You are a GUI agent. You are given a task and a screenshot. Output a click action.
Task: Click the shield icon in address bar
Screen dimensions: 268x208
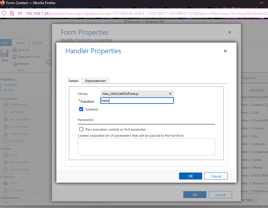[x=4, y=13]
